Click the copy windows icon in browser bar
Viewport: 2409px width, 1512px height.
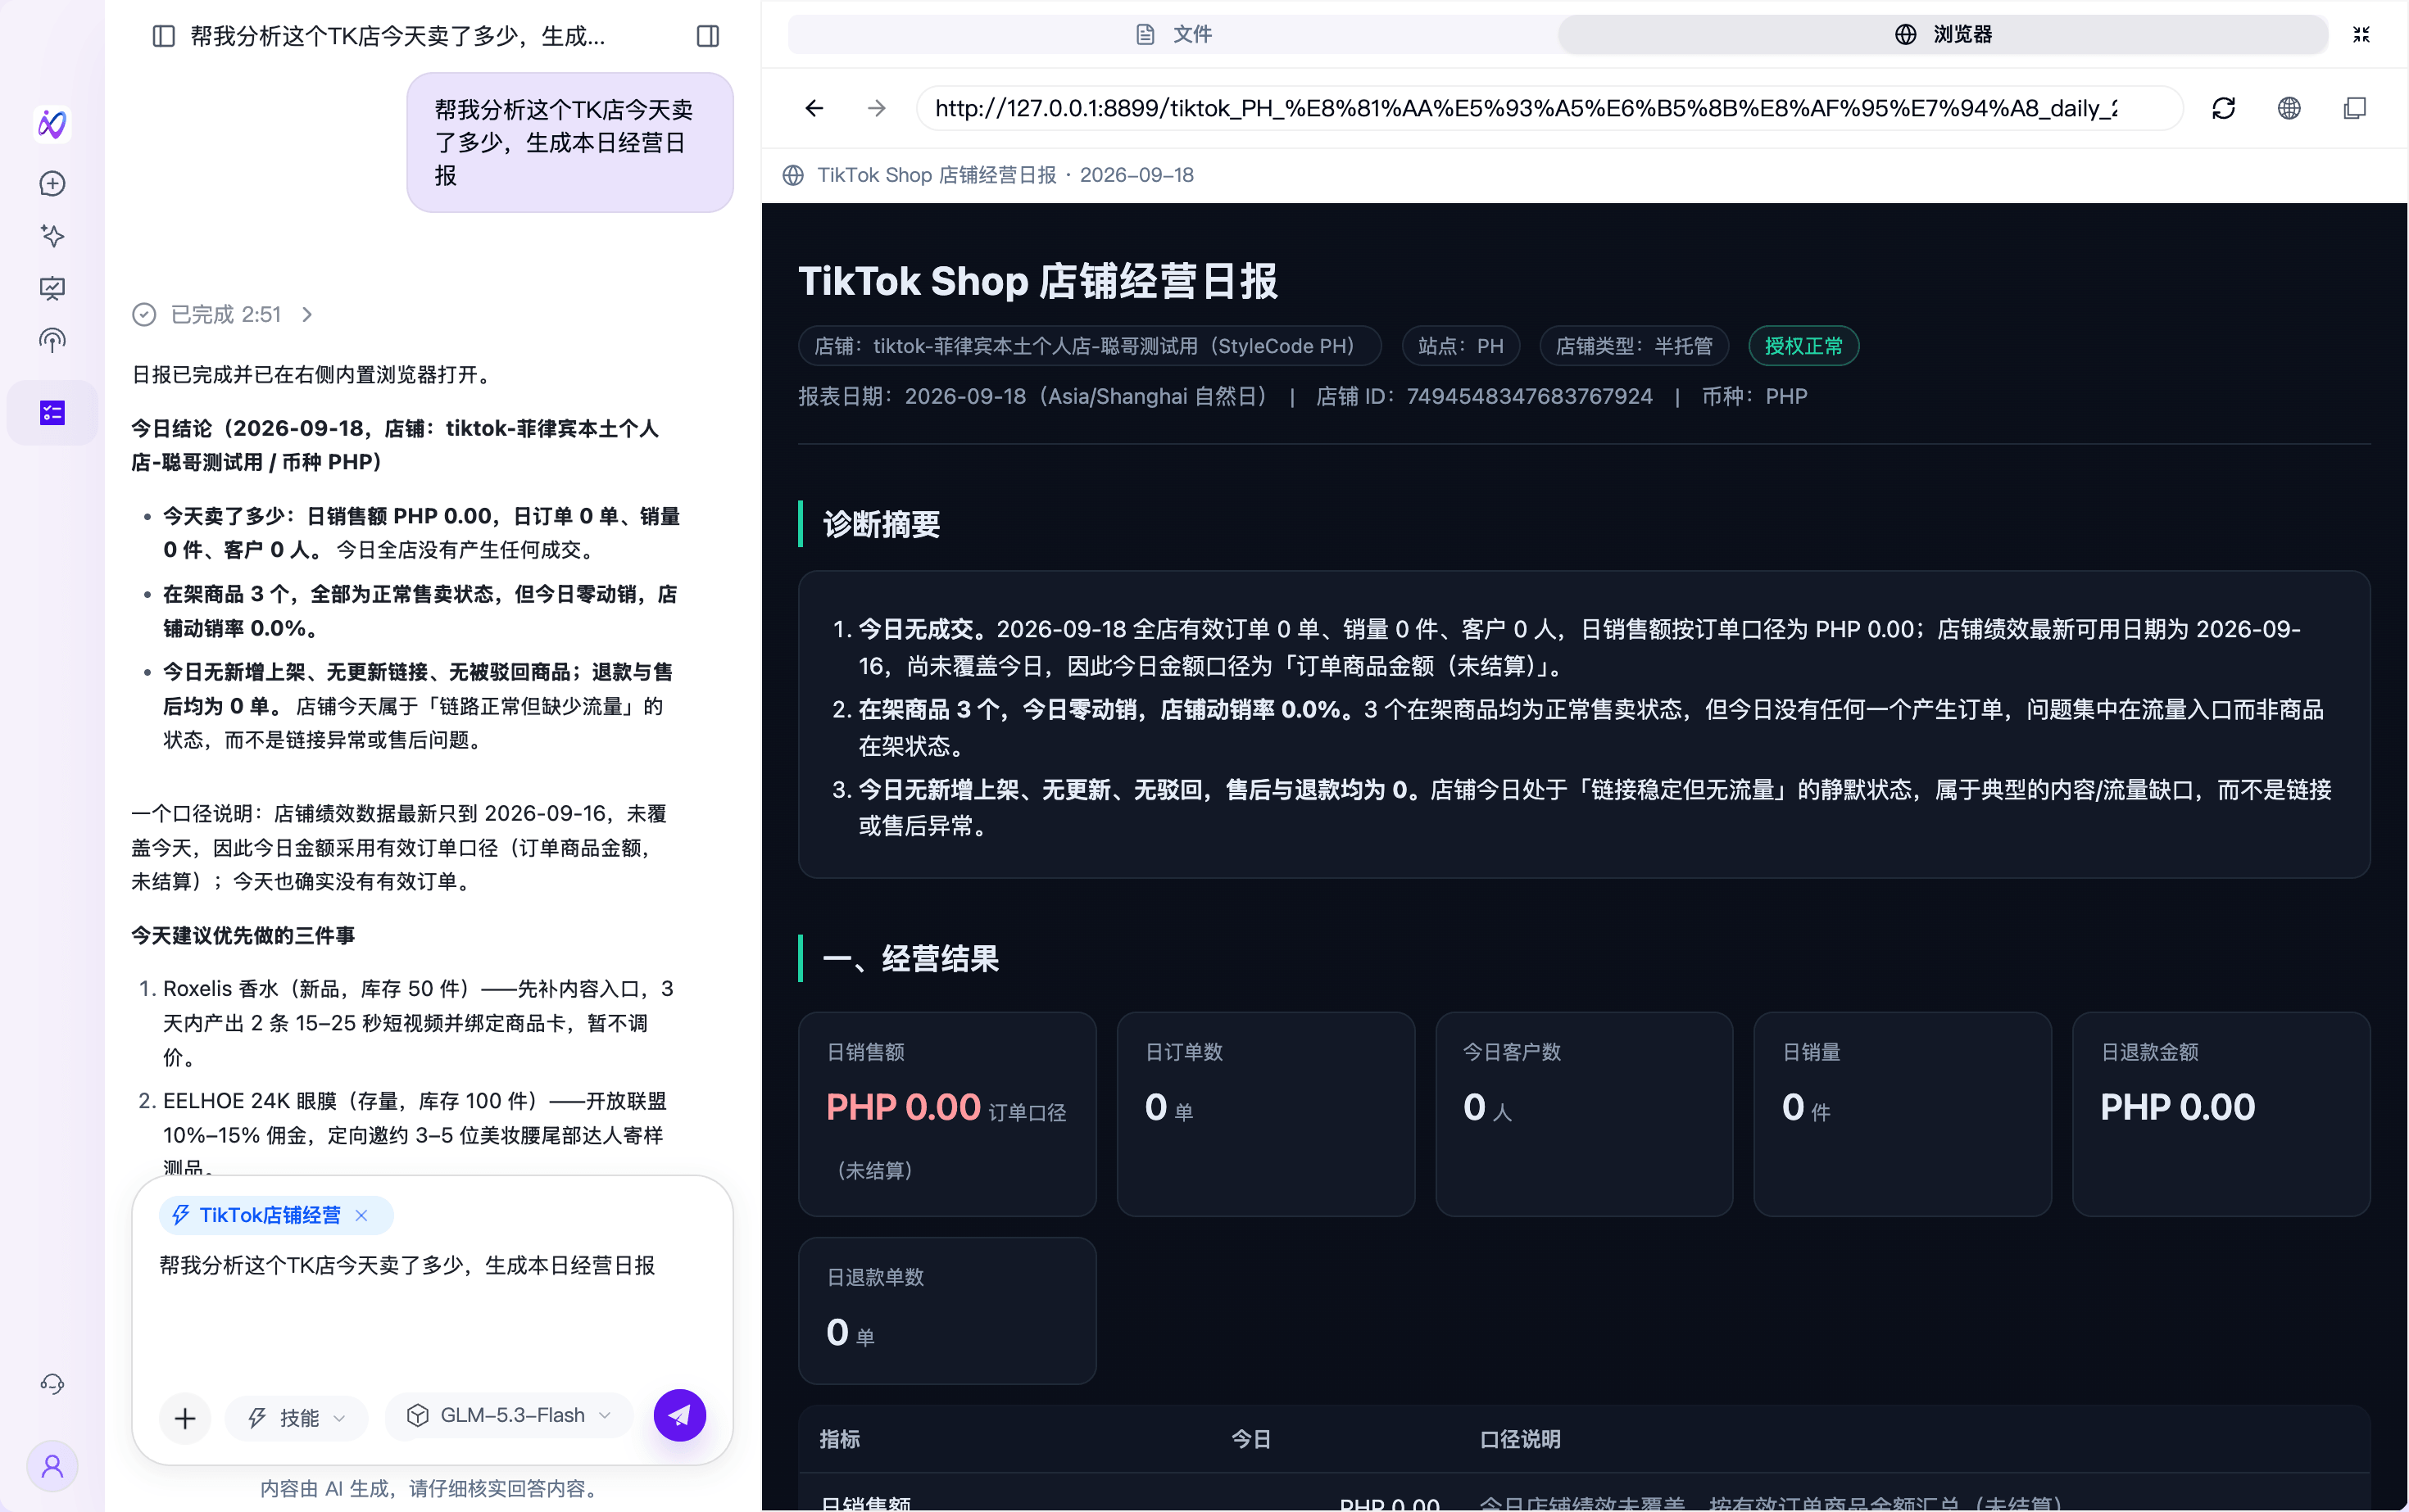click(2355, 108)
